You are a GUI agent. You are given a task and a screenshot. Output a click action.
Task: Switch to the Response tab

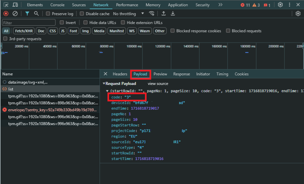pos(181,74)
